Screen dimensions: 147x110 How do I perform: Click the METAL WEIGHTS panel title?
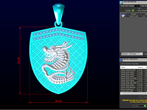coord(130,59)
